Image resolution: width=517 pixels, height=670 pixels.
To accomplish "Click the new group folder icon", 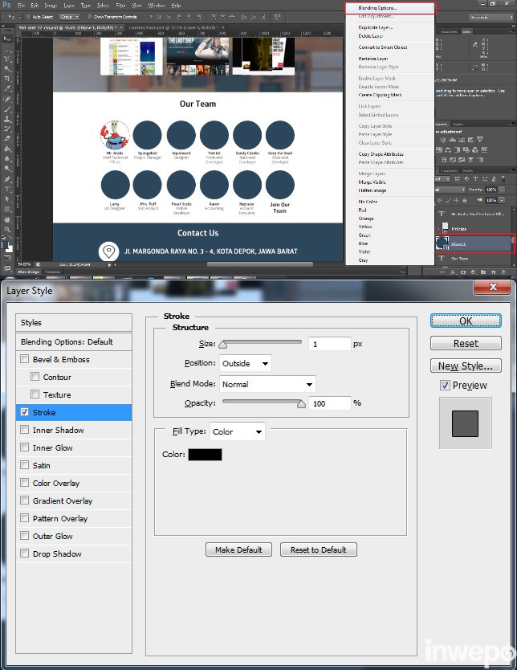I will 483,272.
